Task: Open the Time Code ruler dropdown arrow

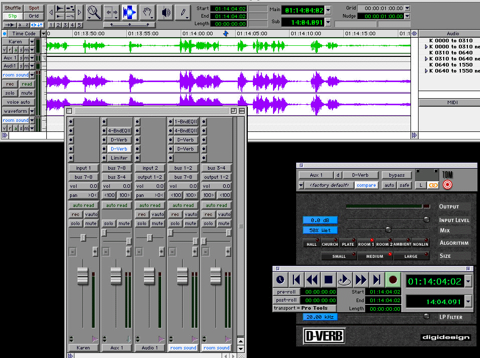Action: (x=43, y=34)
